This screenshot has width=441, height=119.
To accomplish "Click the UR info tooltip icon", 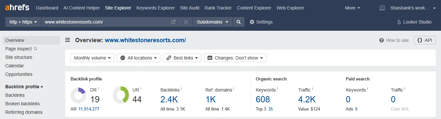I will (x=141, y=88).
